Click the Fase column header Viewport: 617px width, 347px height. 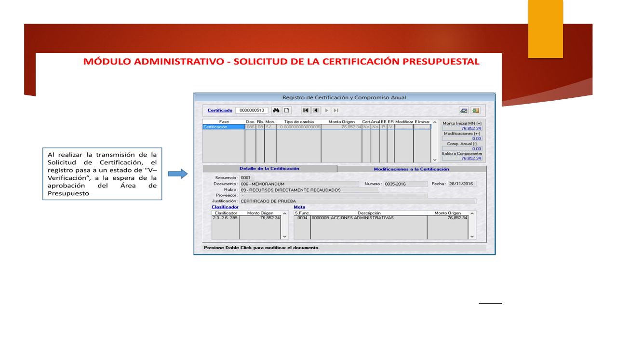pyautogui.click(x=224, y=122)
